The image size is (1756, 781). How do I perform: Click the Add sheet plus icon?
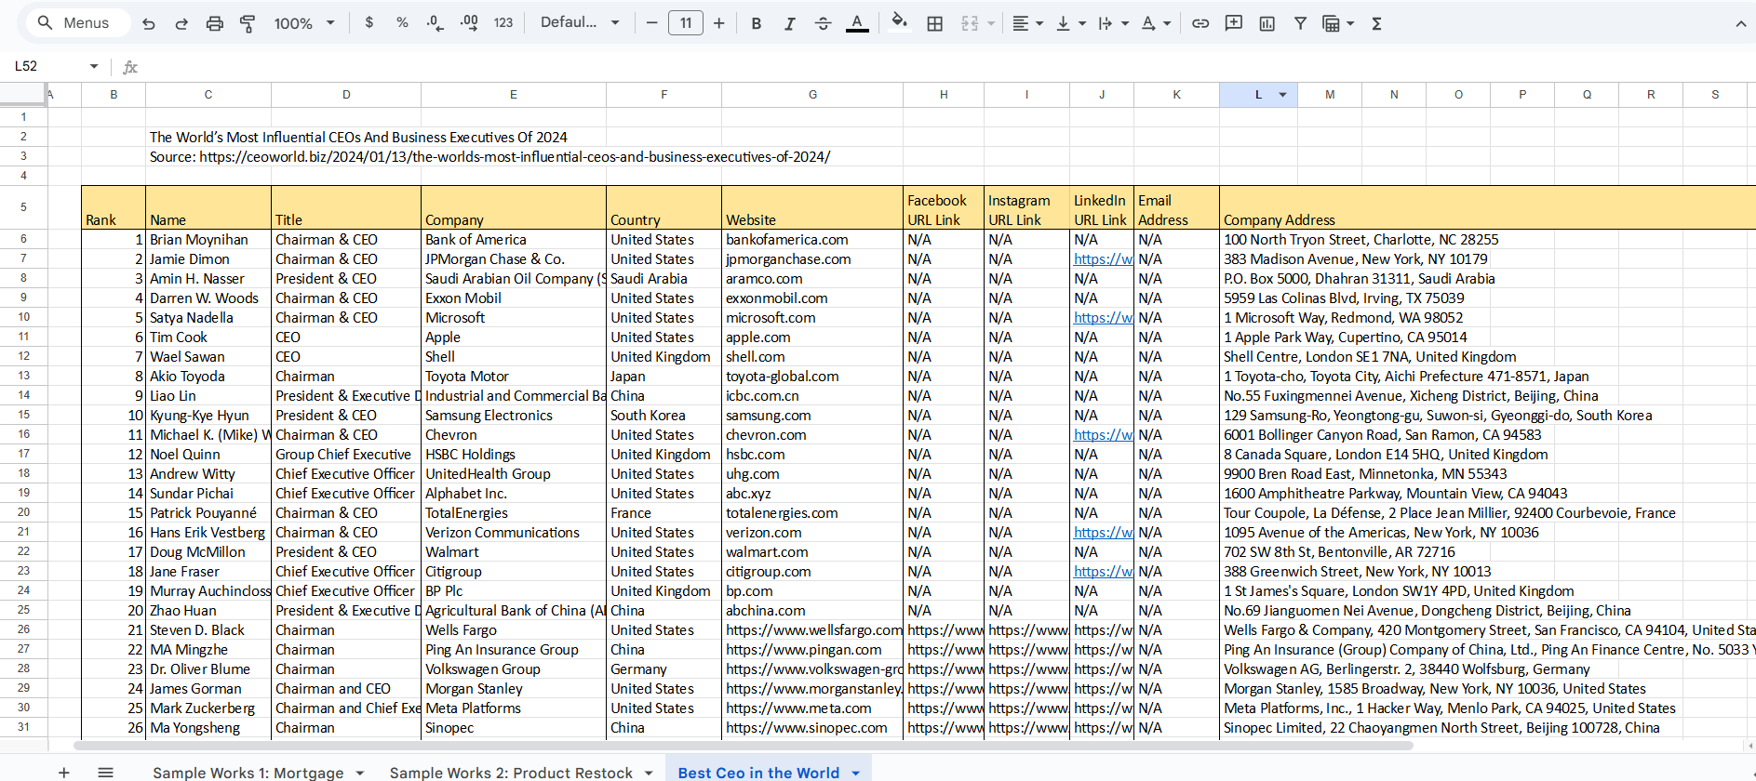pyautogui.click(x=63, y=772)
